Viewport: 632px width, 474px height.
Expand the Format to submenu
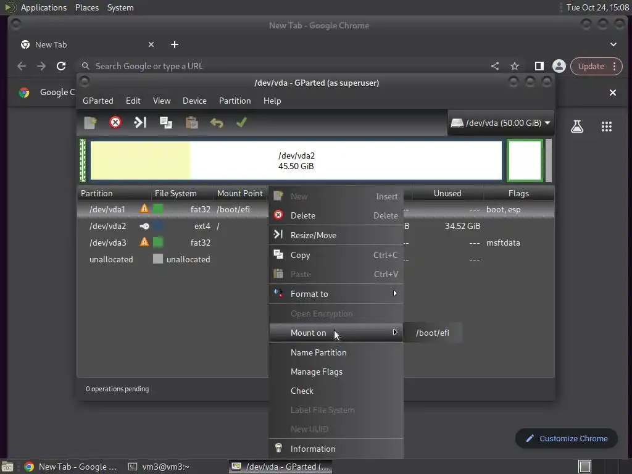(x=336, y=294)
